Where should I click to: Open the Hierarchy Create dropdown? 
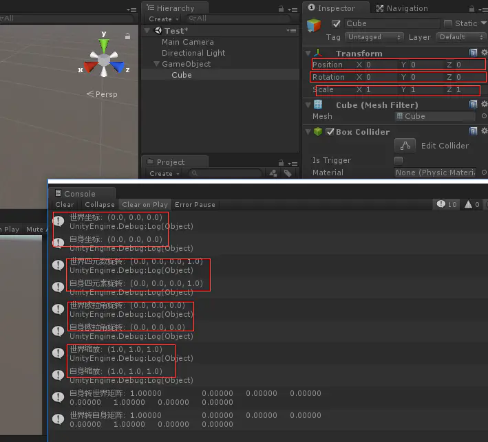pyautogui.click(x=164, y=19)
